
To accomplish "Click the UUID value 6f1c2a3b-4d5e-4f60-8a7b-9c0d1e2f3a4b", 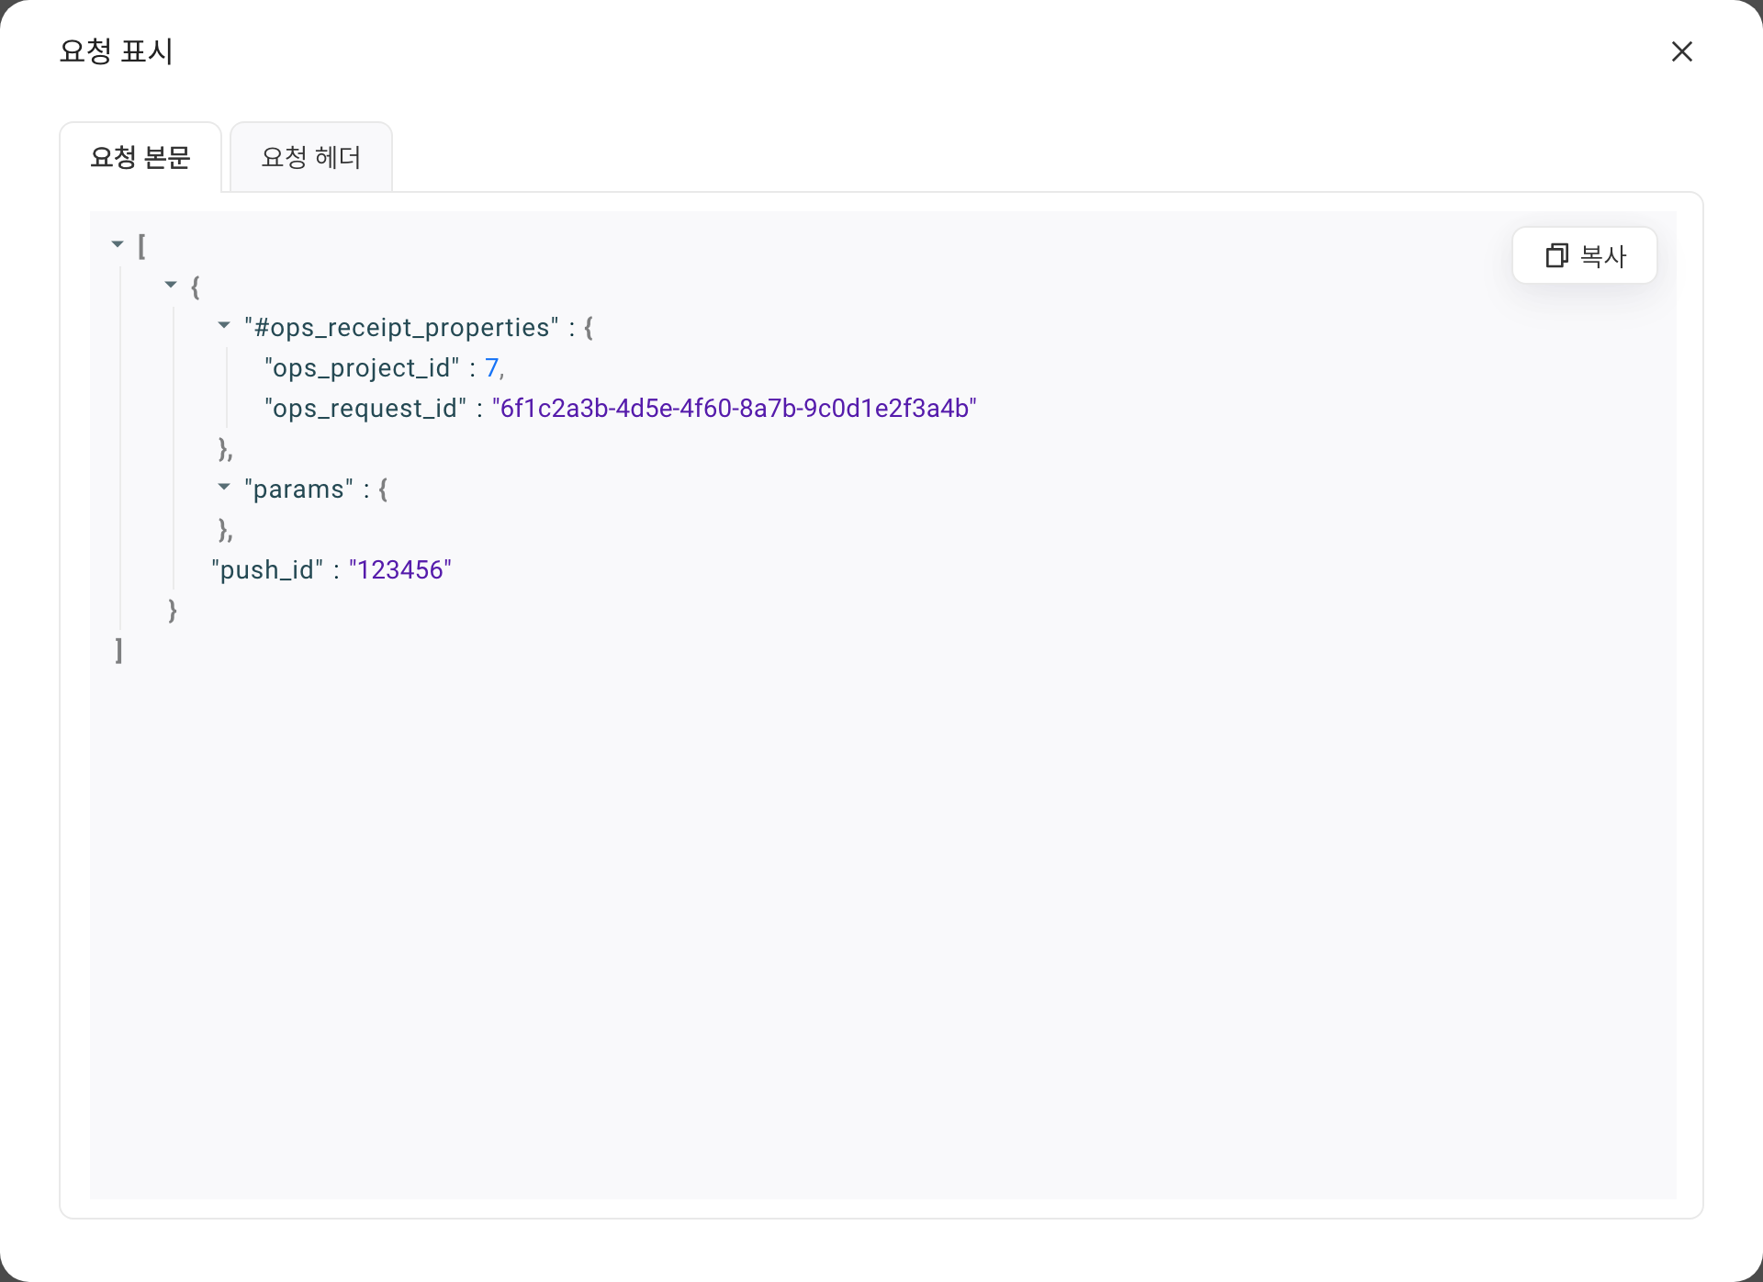I will pos(735,409).
